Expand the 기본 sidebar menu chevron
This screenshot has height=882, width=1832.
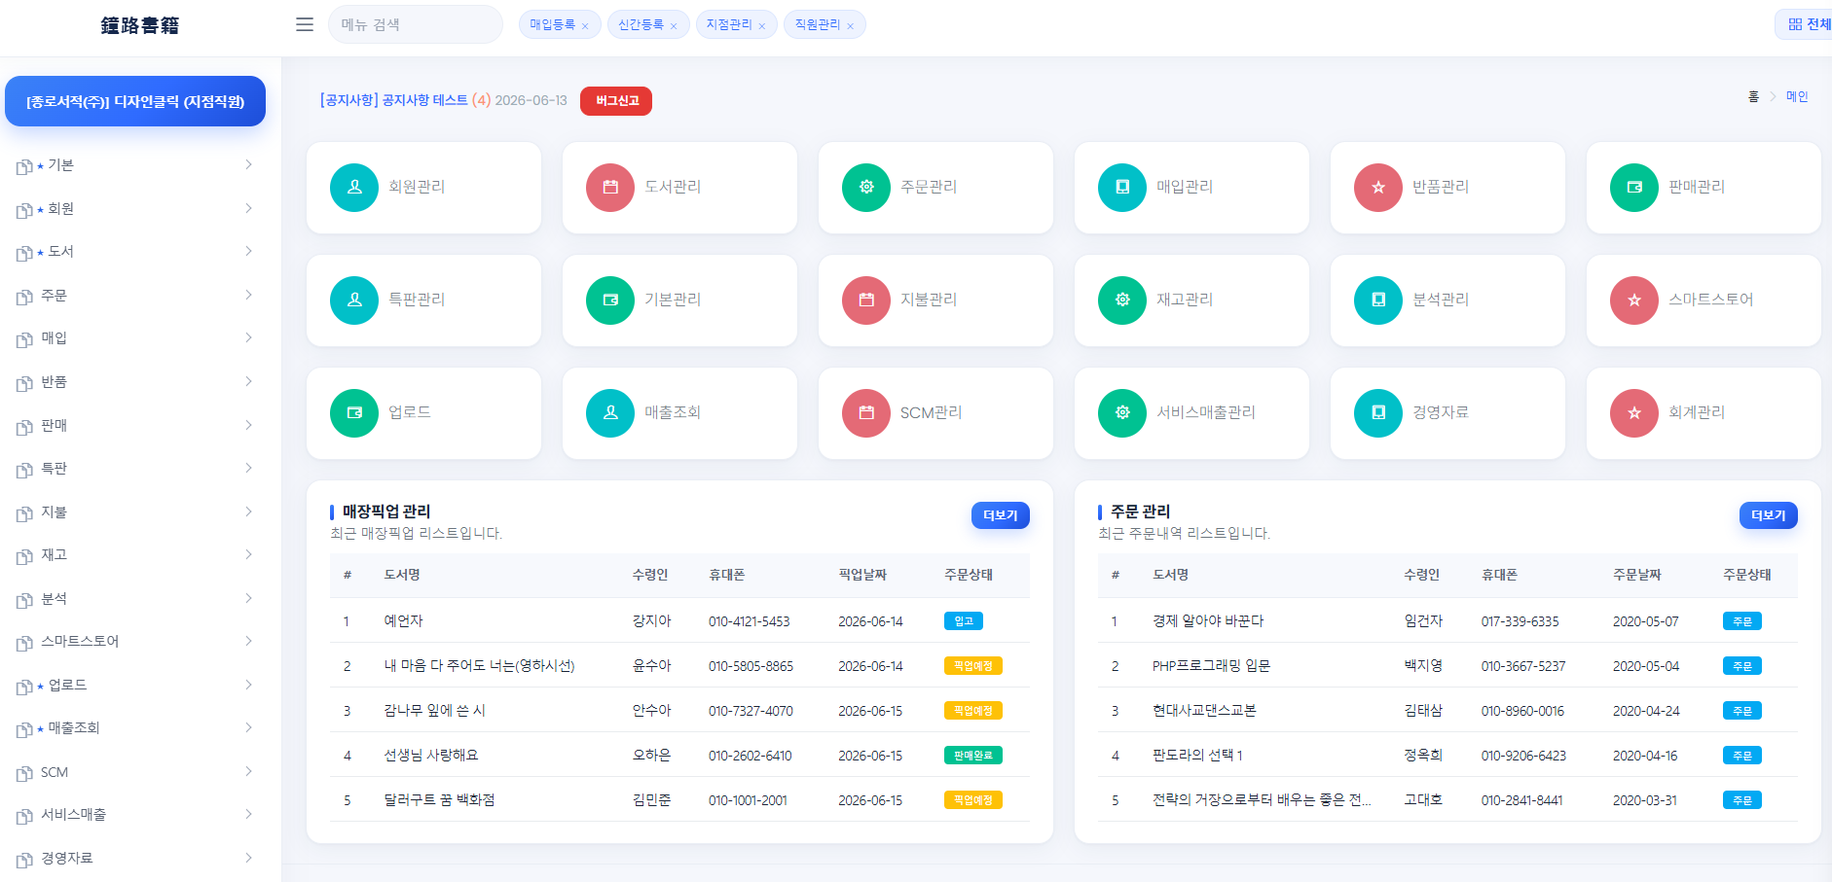click(x=249, y=164)
